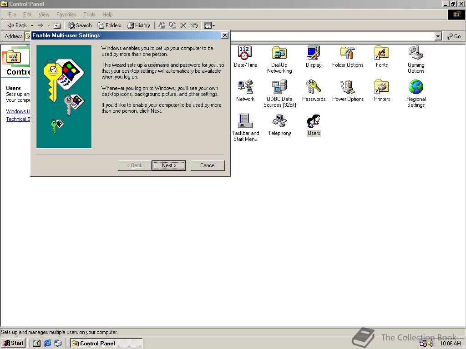Open the Edit menu
The image size is (466, 349).
click(x=27, y=15)
